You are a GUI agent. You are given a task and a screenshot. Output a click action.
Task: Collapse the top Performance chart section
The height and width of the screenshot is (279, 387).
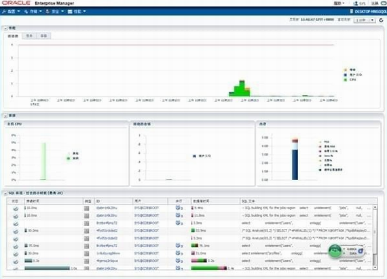coord(5,28)
